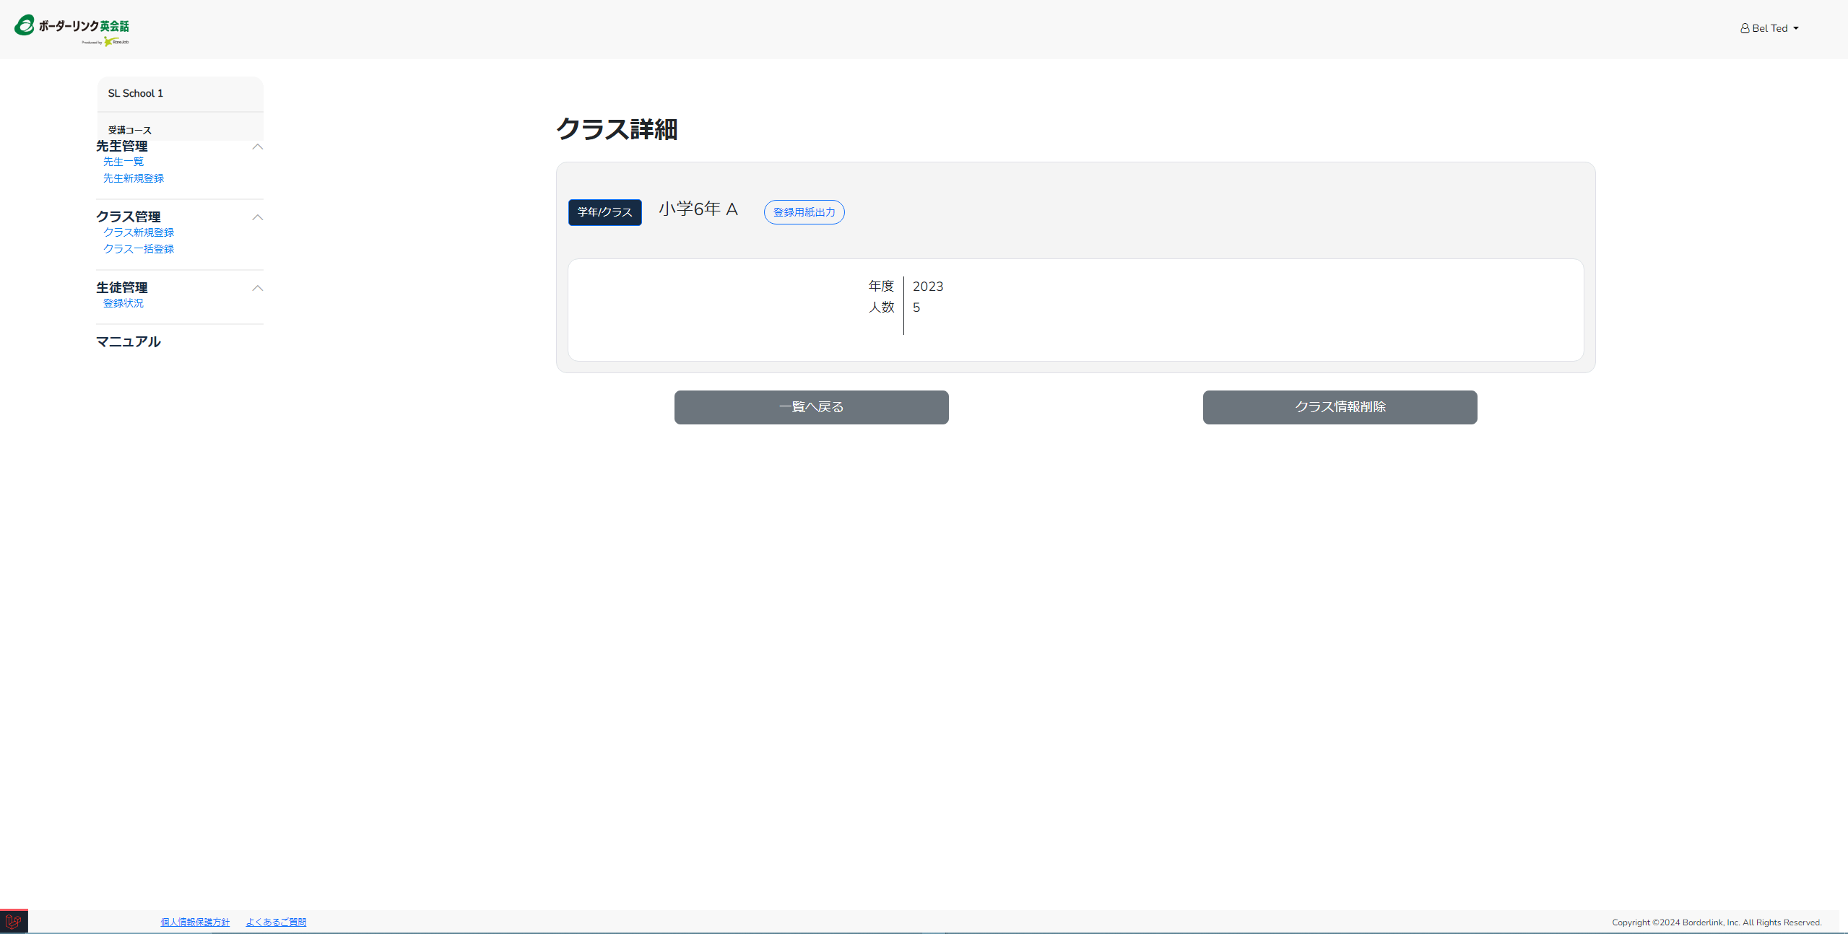Open the よくあるご質問 footer link
Image resolution: width=1848 pixels, height=934 pixels.
tap(276, 922)
